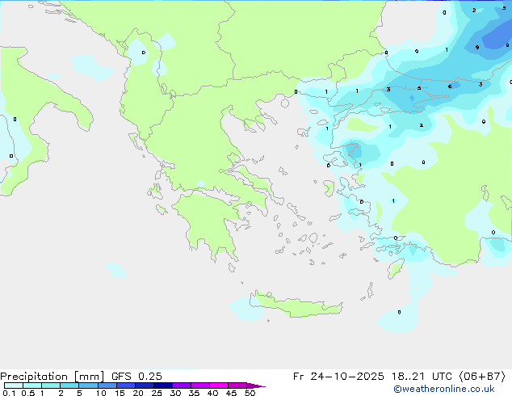This screenshot has height=396, width=512.
Task: Select the purple swatch between 30 and 35
Action: coord(182,385)
